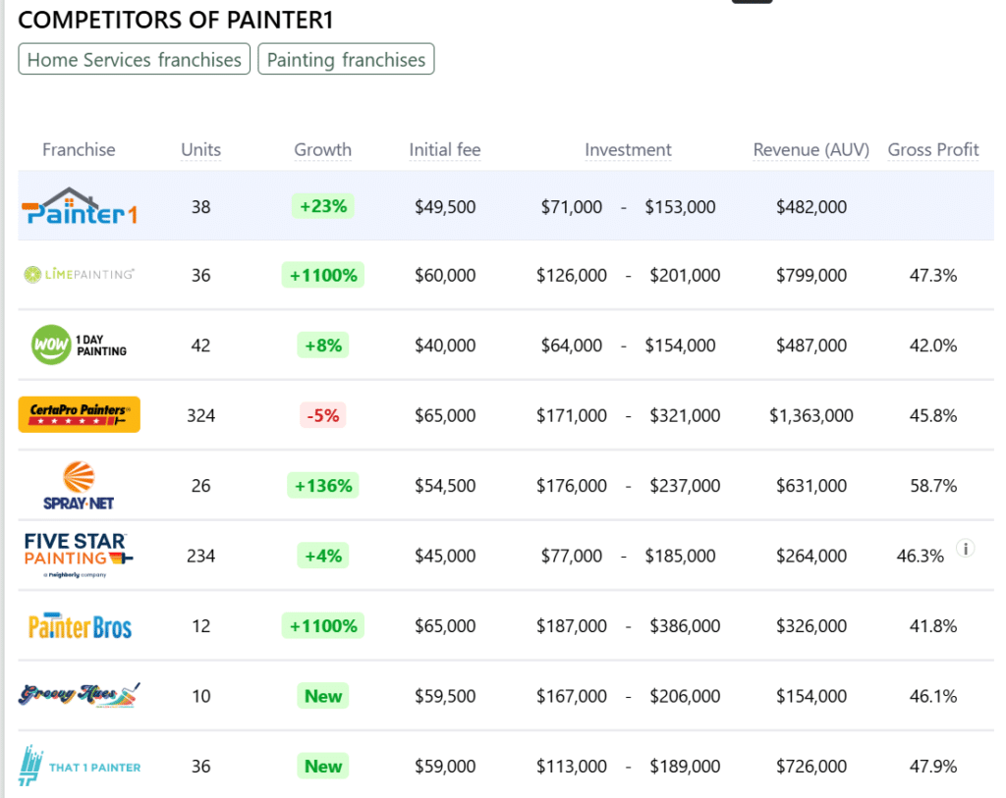Click the Gross Profit column header
The width and height of the screenshot is (1006, 798).
point(933,150)
